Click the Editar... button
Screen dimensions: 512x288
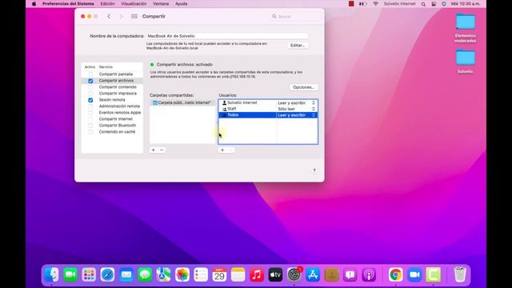(298, 46)
